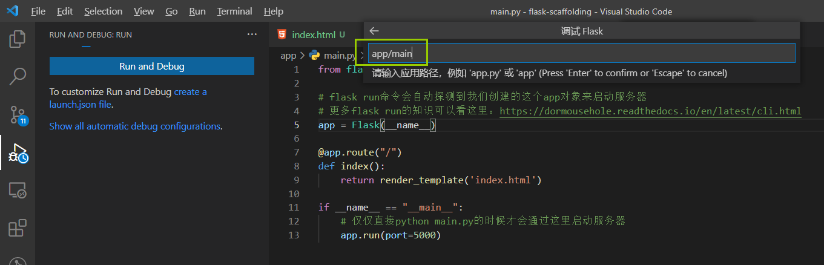Click line number 13 in gutter

[294, 235]
